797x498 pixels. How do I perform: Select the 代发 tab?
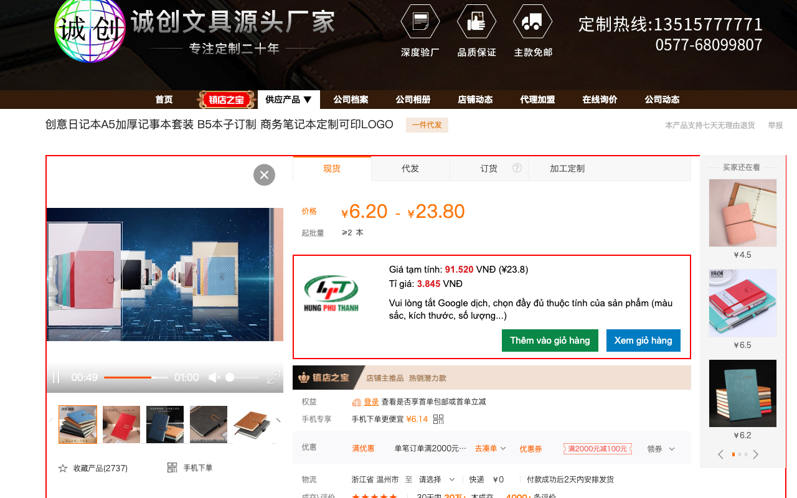pos(410,169)
